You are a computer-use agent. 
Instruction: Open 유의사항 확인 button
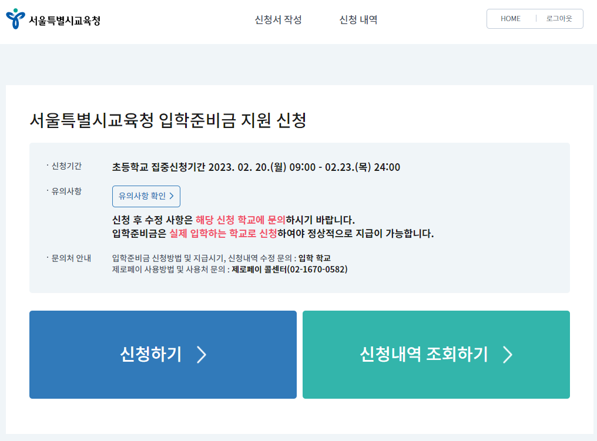(x=146, y=196)
